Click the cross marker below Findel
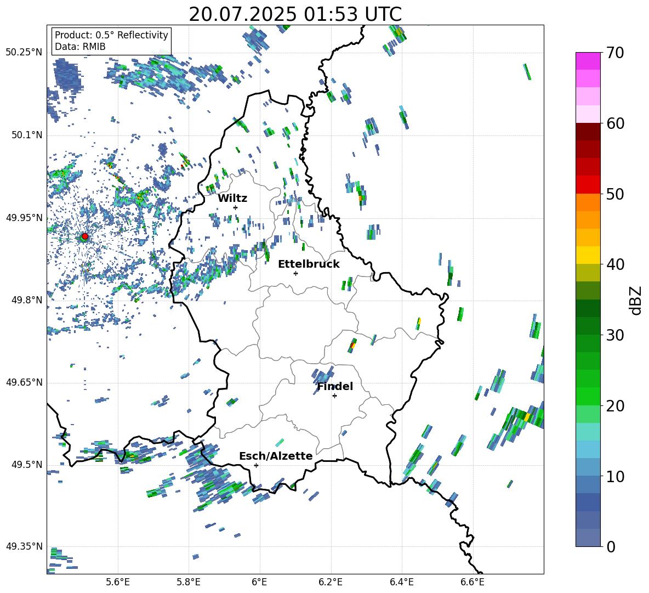Image resolution: width=649 pixels, height=593 pixels. click(x=334, y=396)
